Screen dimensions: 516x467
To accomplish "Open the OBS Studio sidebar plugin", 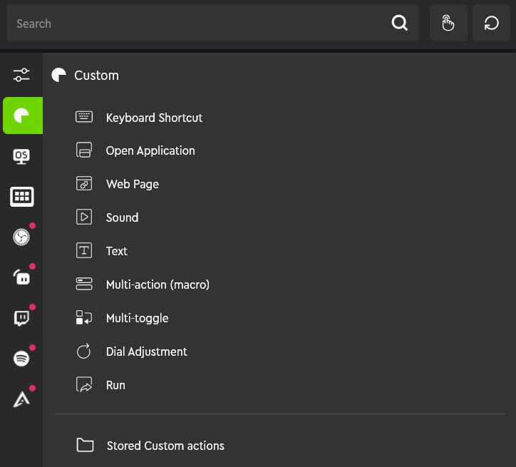I will 21,237.
